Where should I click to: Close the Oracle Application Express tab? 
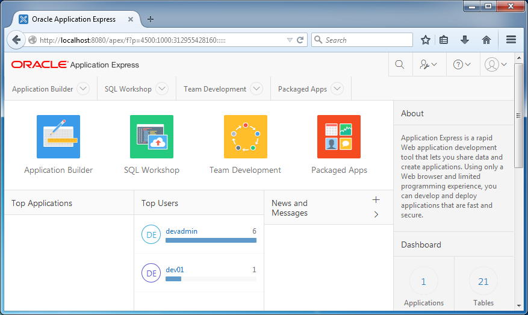click(131, 19)
